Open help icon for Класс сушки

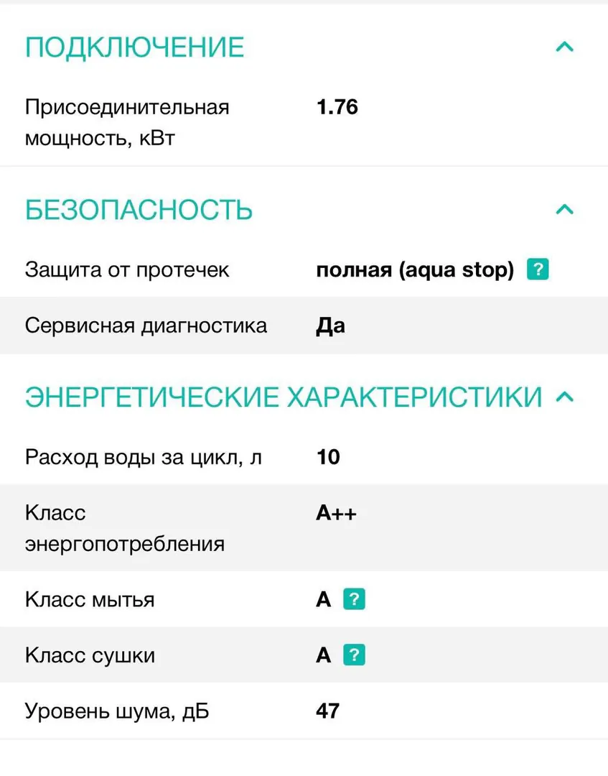point(354,655)
